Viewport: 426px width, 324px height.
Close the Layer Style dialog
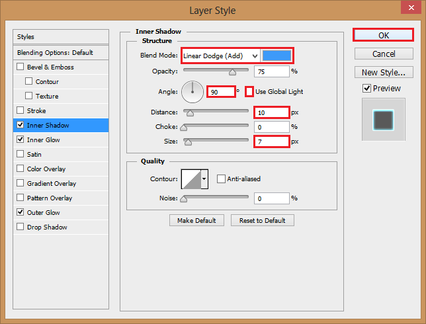[409, 10]
